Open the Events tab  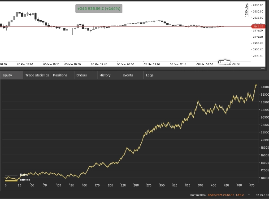coord(128,75)
